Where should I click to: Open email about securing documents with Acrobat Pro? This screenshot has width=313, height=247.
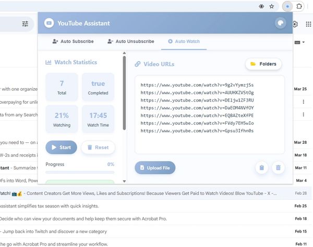(155, 219)
